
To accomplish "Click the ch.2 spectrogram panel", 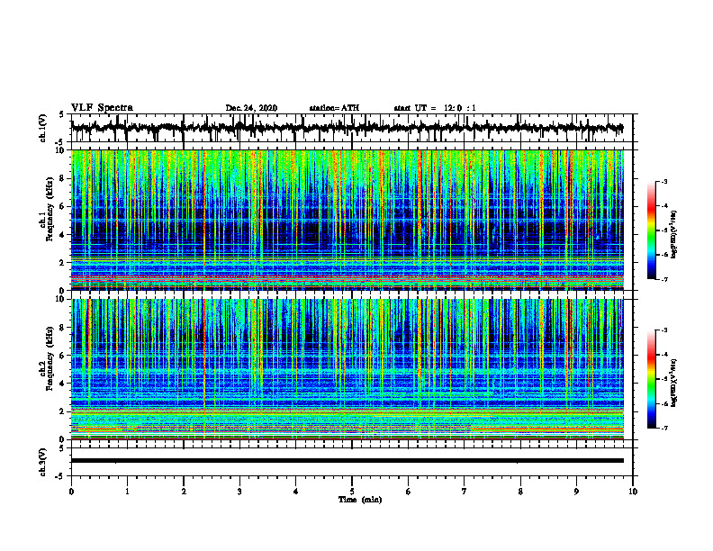I will 347,369.
